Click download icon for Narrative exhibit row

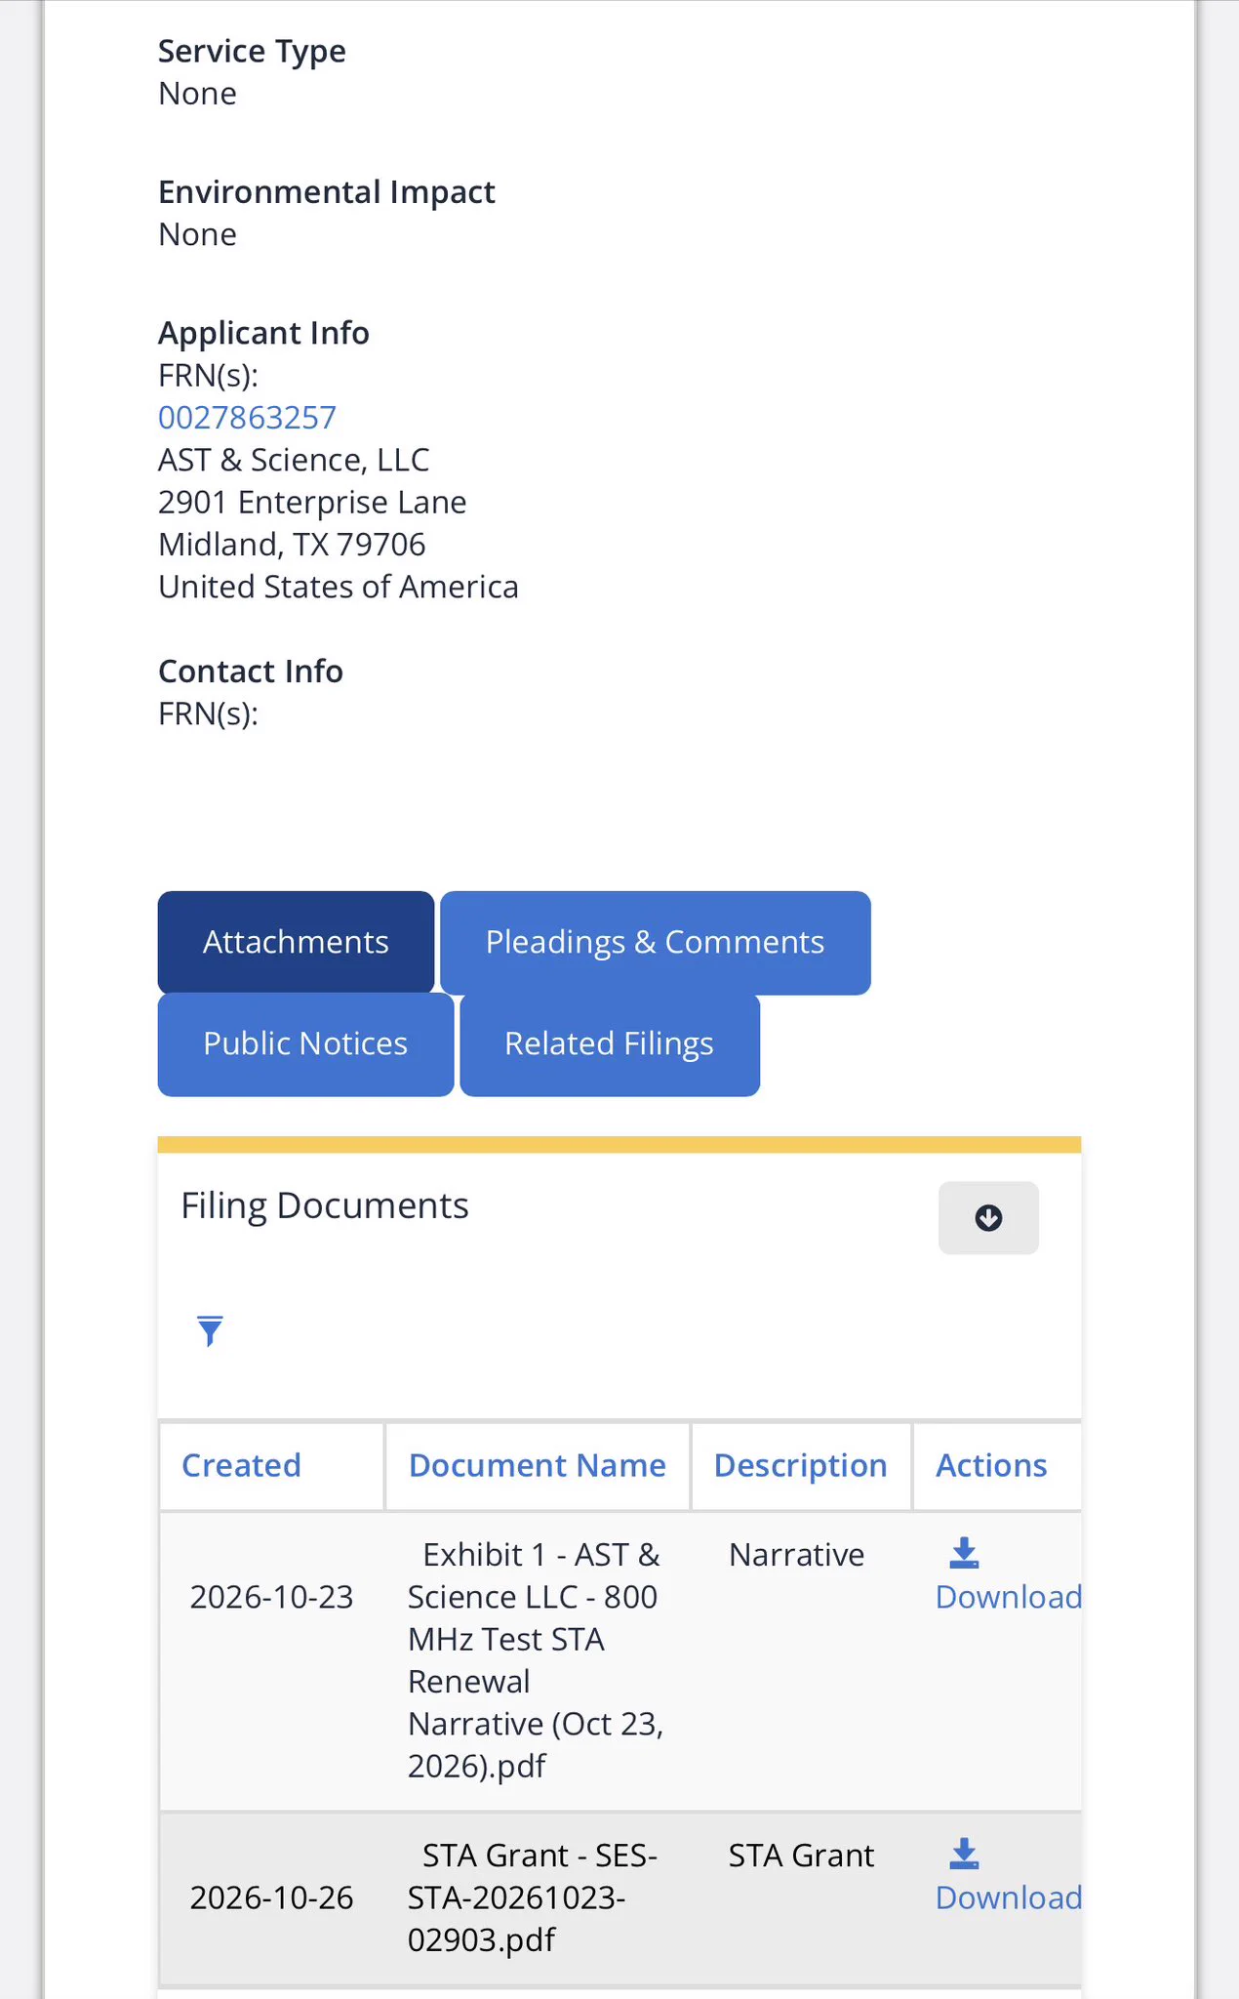point(964,1552)
